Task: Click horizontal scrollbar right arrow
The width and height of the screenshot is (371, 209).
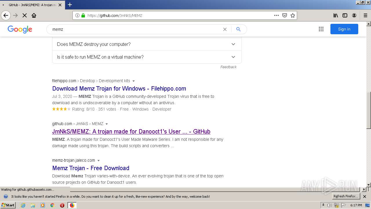Action: 364,189
